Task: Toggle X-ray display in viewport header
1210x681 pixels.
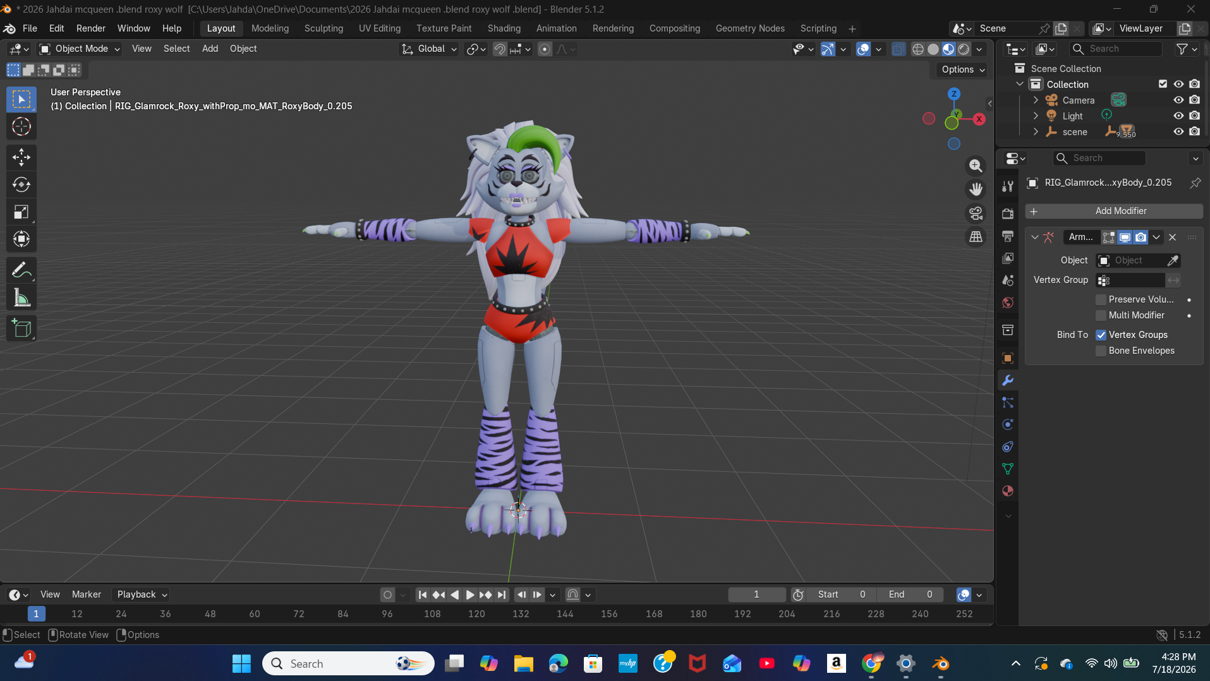Action: tap(898, 49)
